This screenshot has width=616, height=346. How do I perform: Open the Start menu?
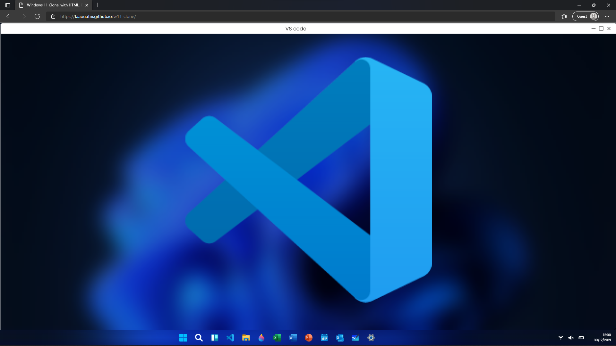[183, 338]
